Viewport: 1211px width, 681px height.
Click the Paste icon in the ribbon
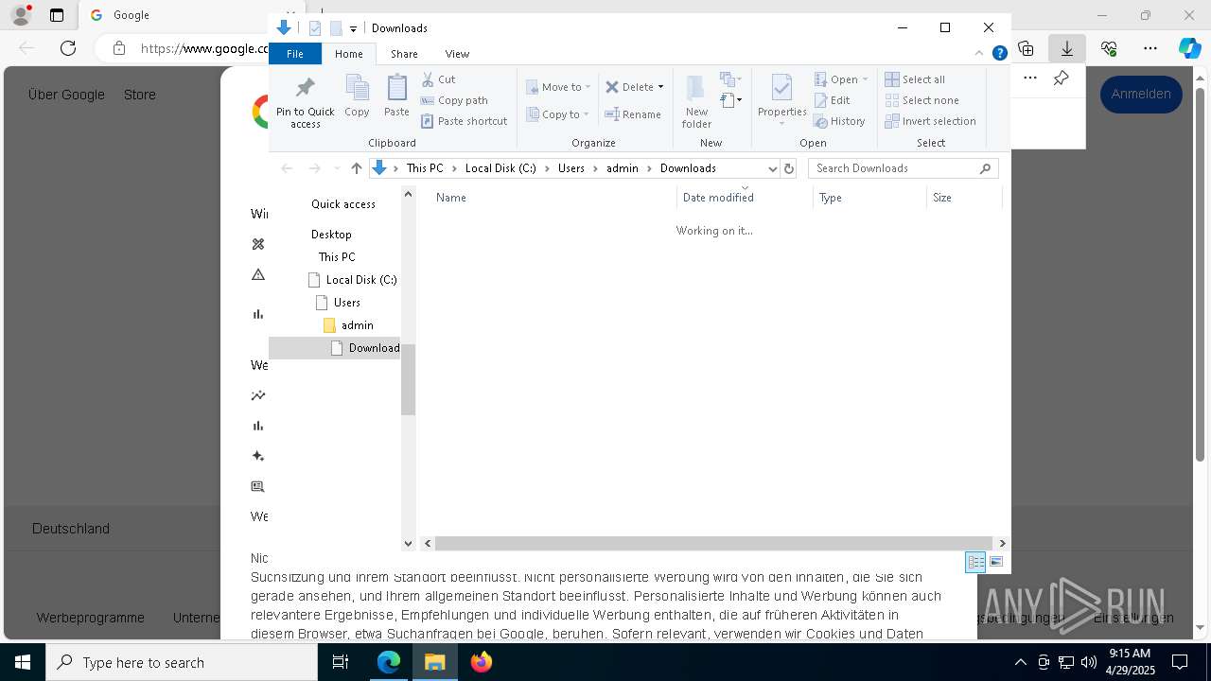(x=396, y=96)
